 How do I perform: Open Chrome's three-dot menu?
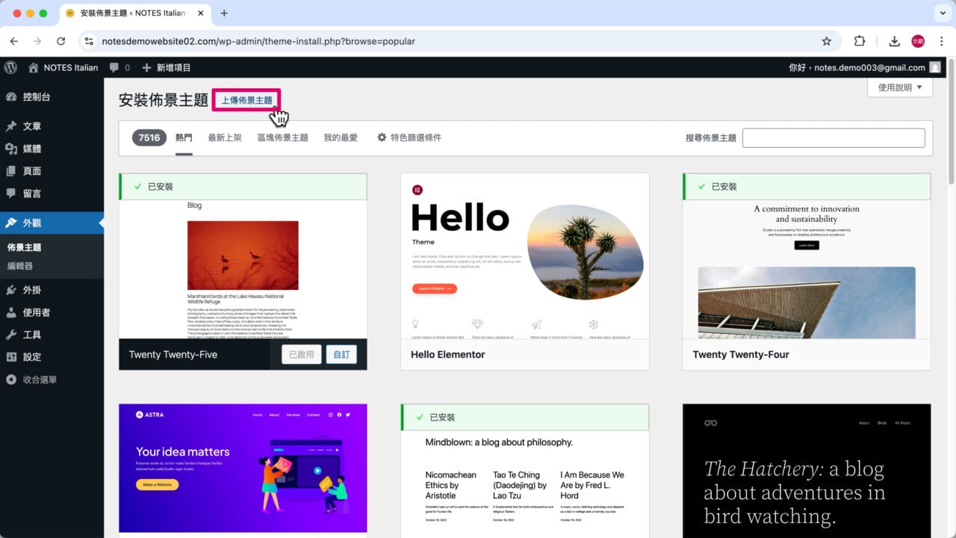point(940,41)
